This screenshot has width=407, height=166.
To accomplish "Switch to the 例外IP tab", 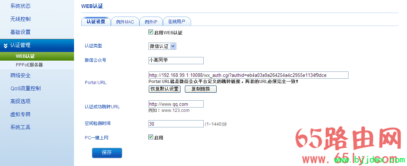I will [x=151, y=22].
